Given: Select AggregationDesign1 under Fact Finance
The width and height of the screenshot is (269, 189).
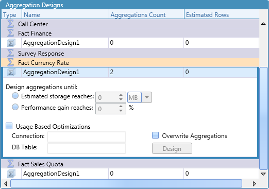Looking at the screenshot, I should point(130,43).
